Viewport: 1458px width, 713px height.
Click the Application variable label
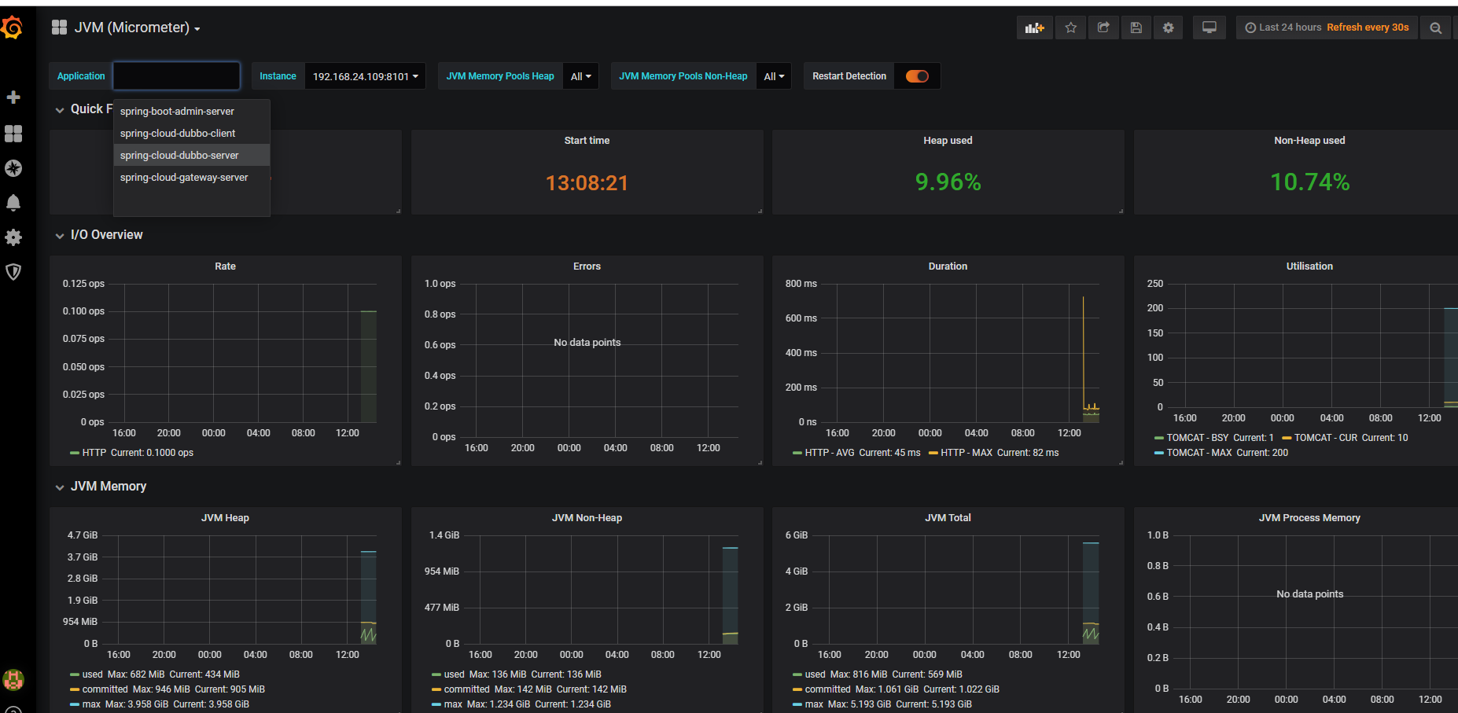pos(81,76)
